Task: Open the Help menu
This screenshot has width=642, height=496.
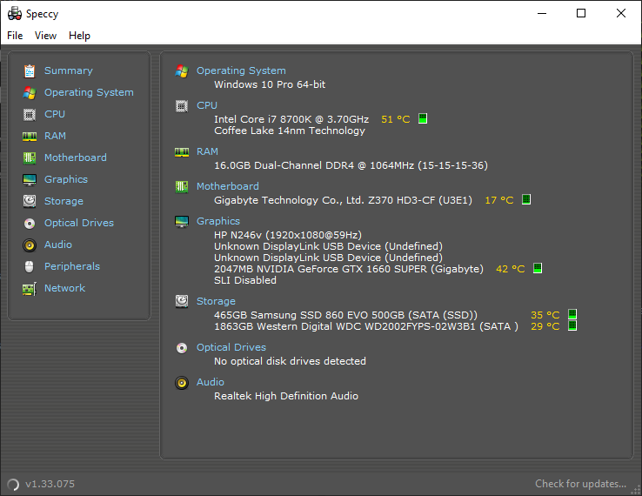Action: (x=79, y=36)
